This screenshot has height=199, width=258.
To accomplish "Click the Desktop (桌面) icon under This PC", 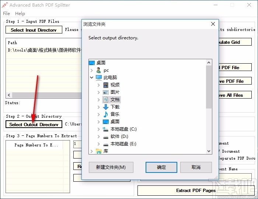I will [106, 122].
